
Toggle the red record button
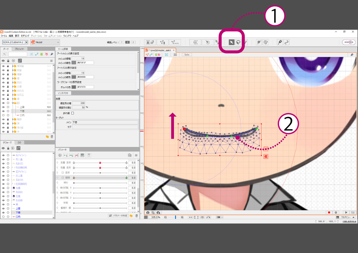coord(329,213)
